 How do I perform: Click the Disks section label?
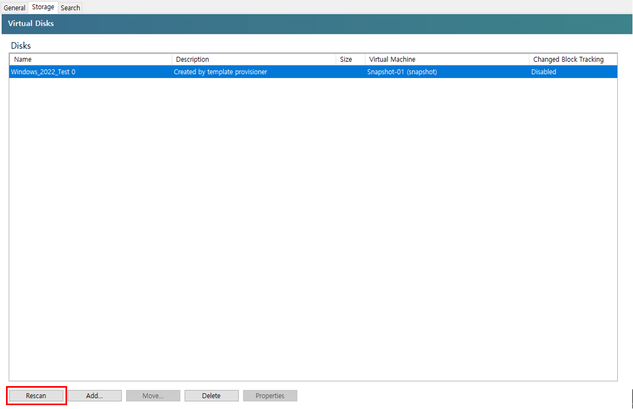coord(21,46)
